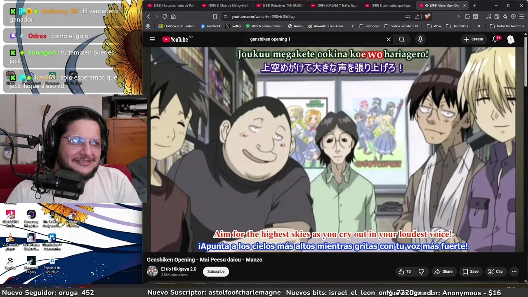
Task: Open the YouTube guide hamburger menu
Action: pos(152,39)
